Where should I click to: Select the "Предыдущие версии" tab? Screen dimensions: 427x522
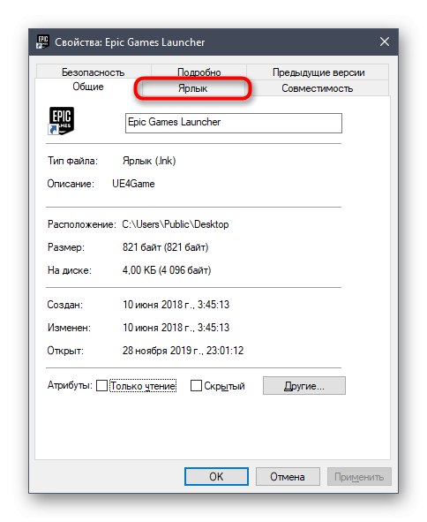(x=318, y=72)
